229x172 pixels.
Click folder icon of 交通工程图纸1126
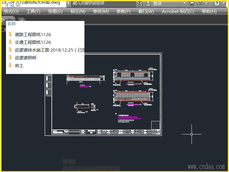[x=10, y=42]
